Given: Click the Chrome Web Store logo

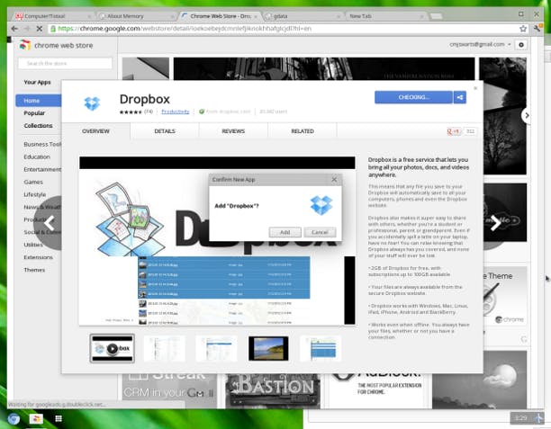Looking at the screenshot, I should (24, 45).
